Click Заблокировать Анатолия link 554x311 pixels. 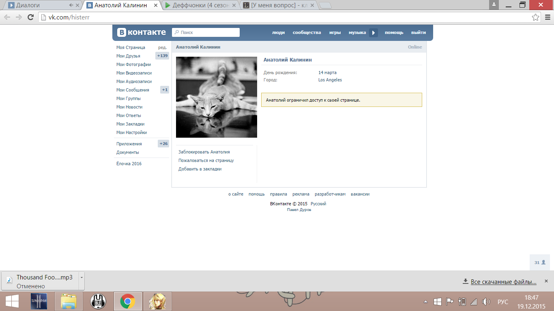(x=204, y=152)
